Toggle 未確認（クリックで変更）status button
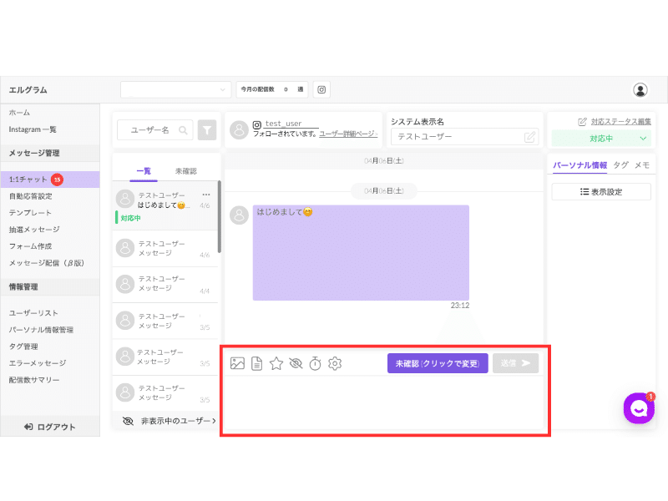The image size is (668, 501). tap(438, 363)
